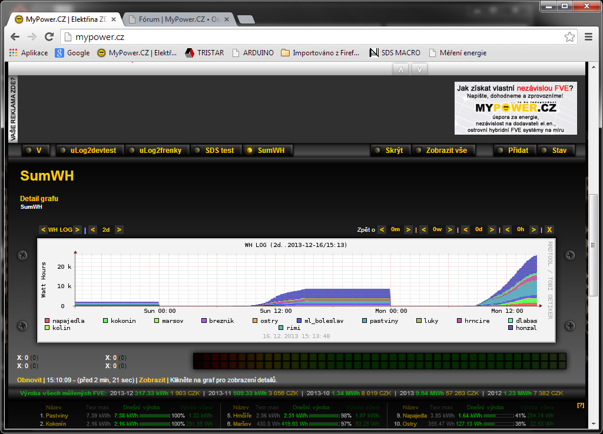Open the TRISTAR bookmark
This screenshot has width=603, height=434.
pos(204,53)
